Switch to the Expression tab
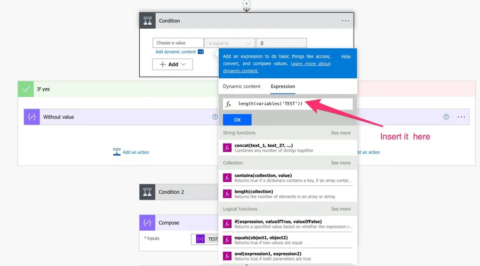 [283, 86]
